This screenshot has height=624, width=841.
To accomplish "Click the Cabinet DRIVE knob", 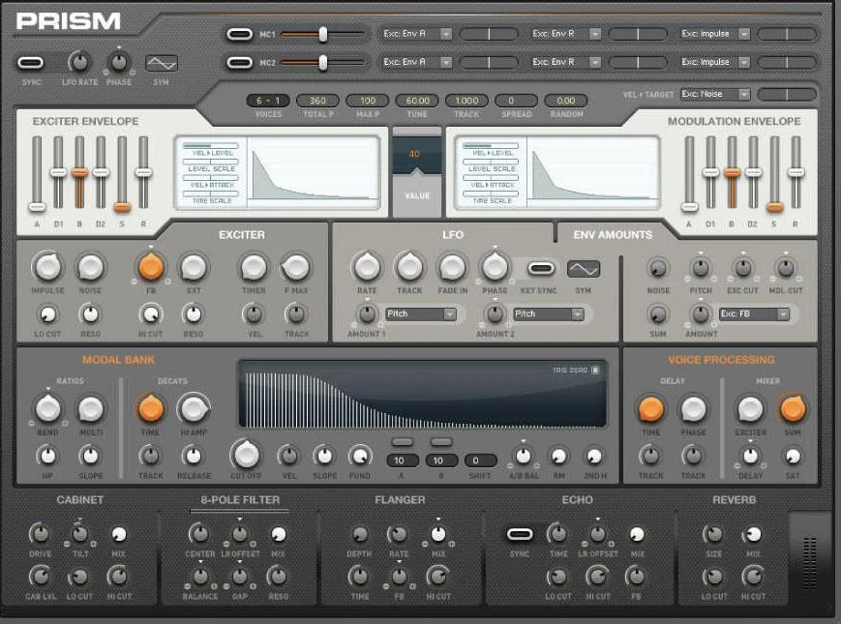I will (x=40, y=533).
